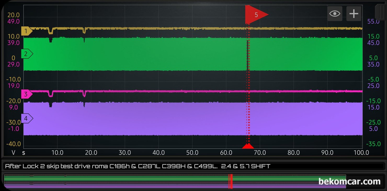Select channel 2 green marker

[27, 54]
